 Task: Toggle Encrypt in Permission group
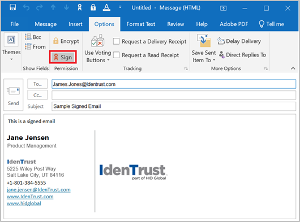click(x=66, y=41)
